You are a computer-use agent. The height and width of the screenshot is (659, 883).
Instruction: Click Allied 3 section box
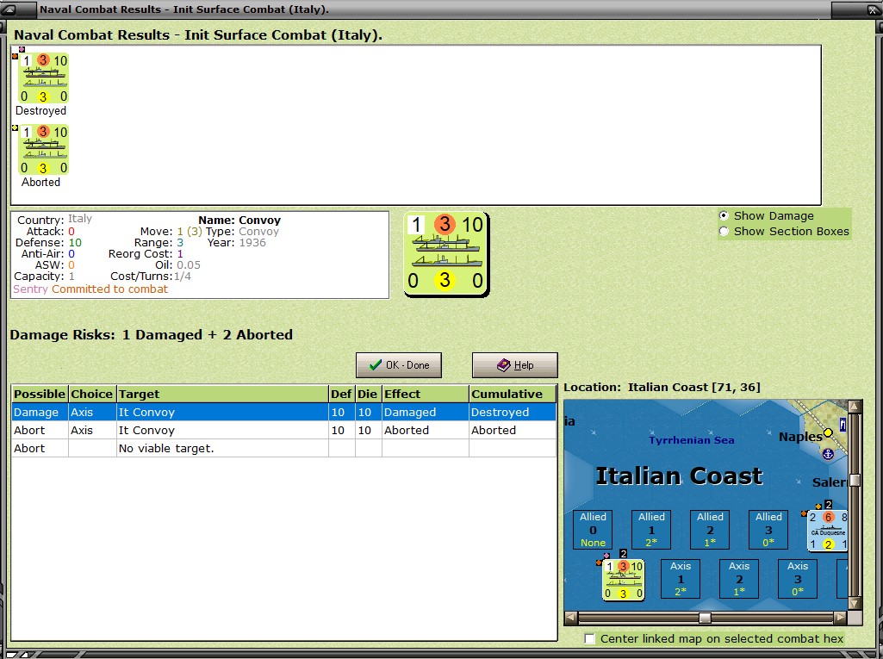point(768,530)
